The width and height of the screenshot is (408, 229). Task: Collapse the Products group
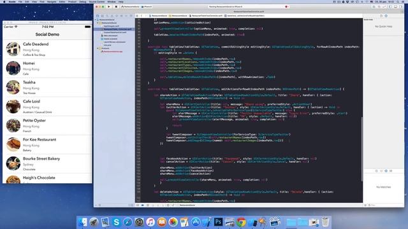tap(98, 48)
